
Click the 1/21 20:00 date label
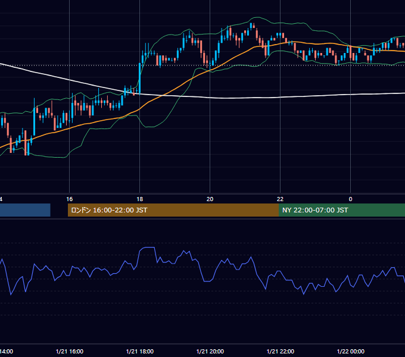point(210,352)
